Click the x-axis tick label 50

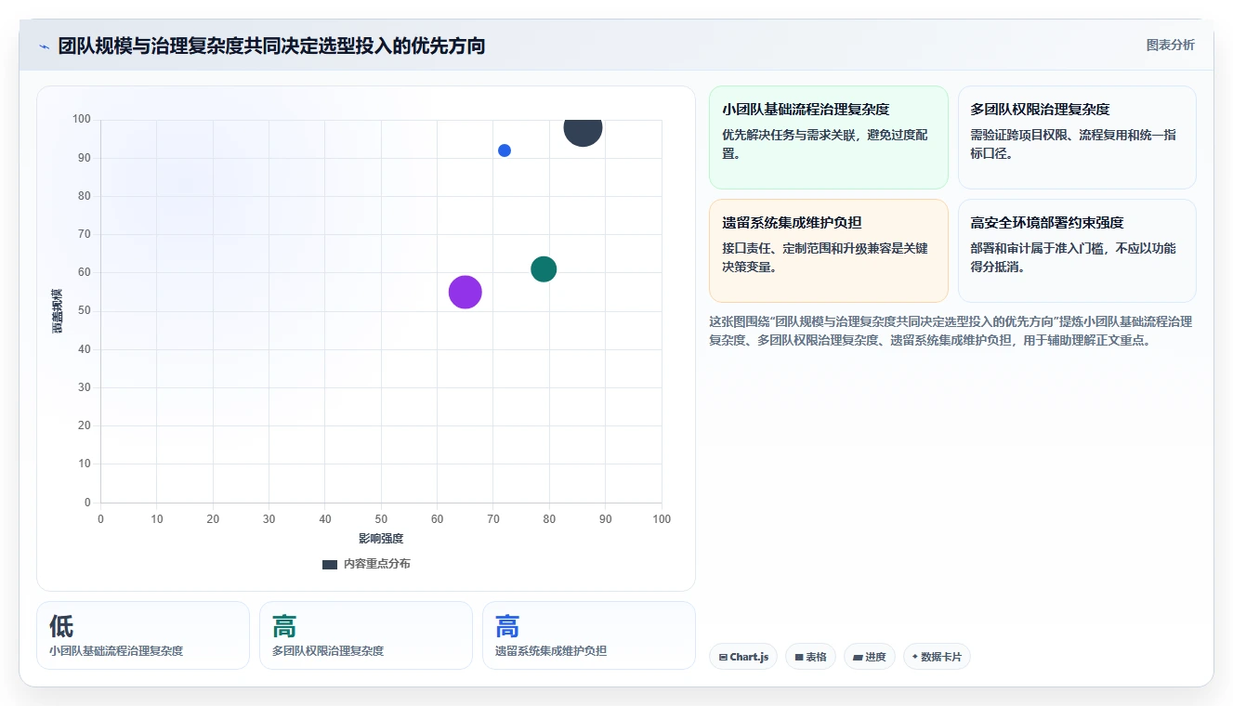click(381, 519)
